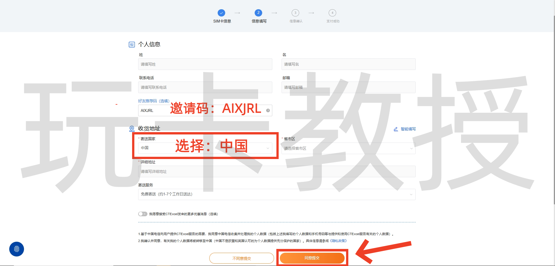Click the 收货地址 location pin icon
Image resolution: width=555 pixels, height=266 pixels.
[132, 129]
